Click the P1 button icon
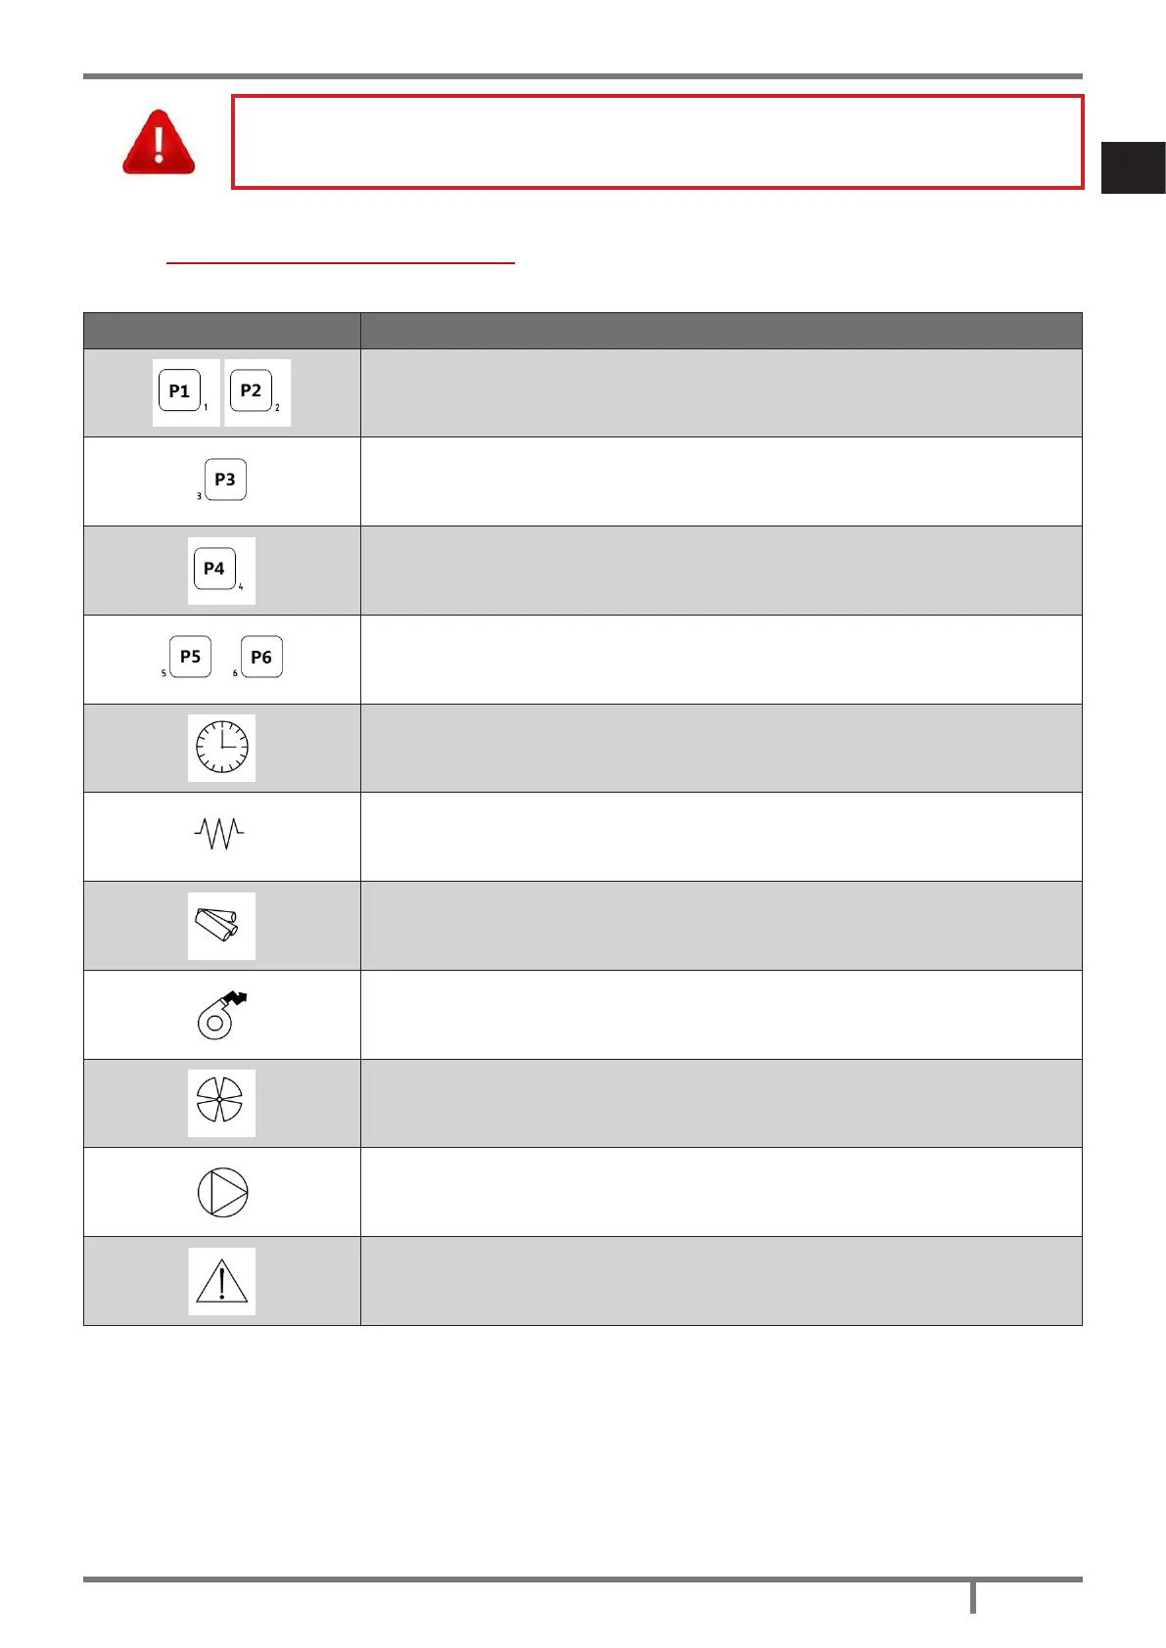The image size is (1166, 1648). (x=180, y=391)
